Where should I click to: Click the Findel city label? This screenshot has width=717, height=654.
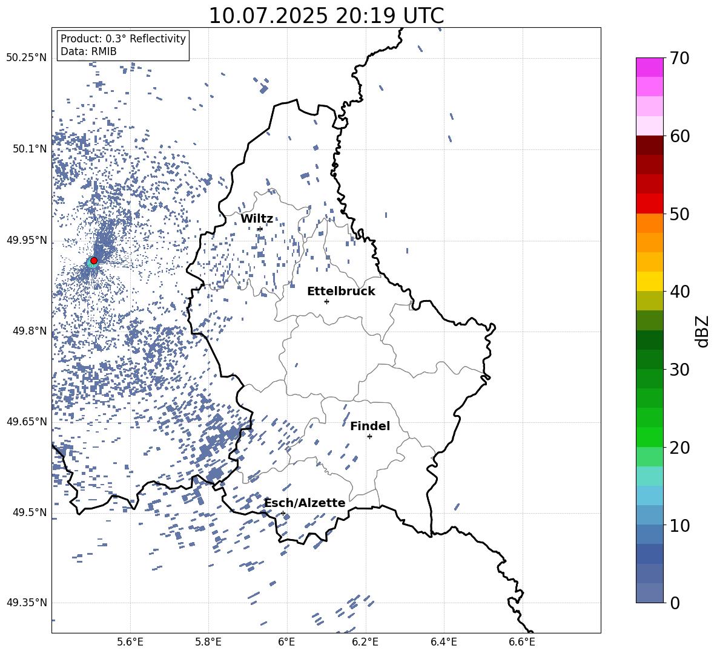tap(370, 426)
